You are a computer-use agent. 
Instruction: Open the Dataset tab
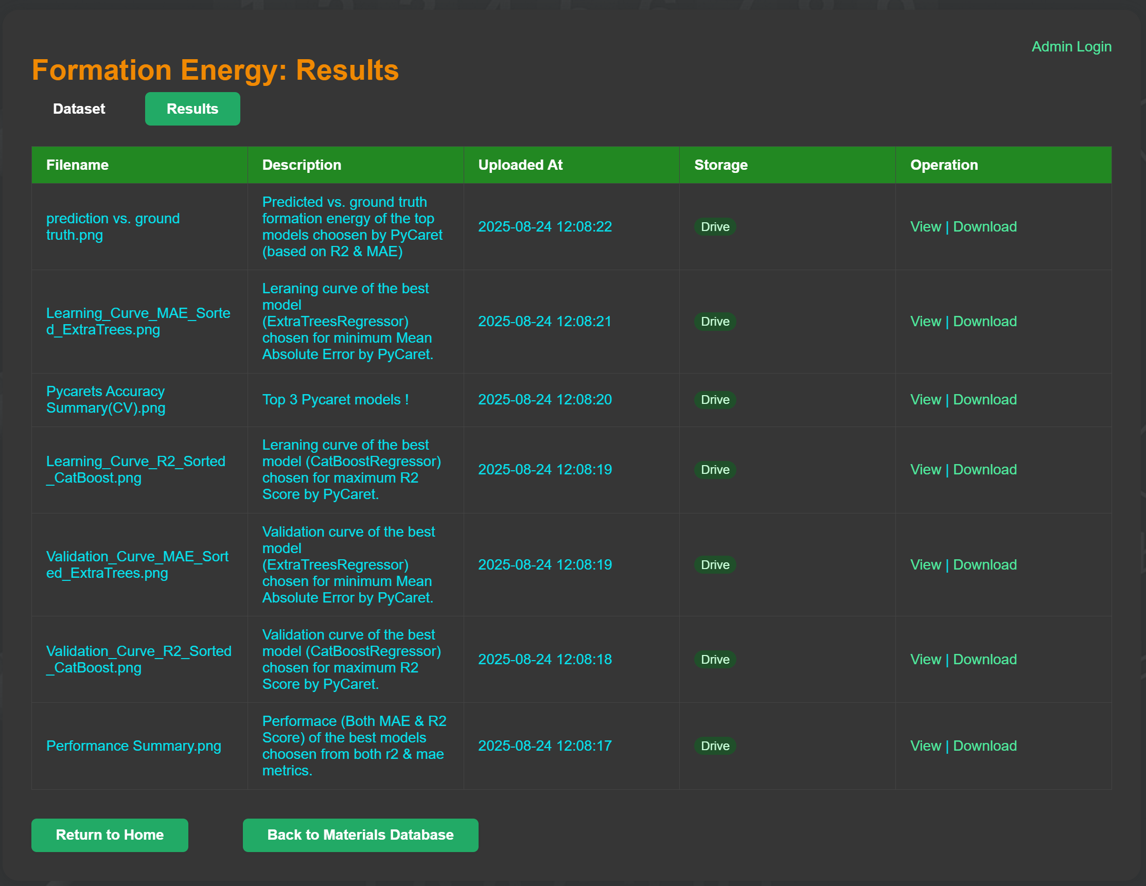tap(79, 109)
